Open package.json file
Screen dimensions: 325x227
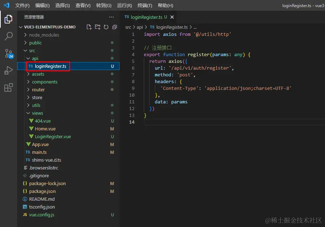coord(68,191)
